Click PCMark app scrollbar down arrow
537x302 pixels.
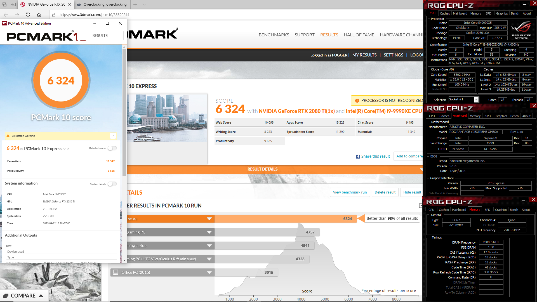coord(124,260)
